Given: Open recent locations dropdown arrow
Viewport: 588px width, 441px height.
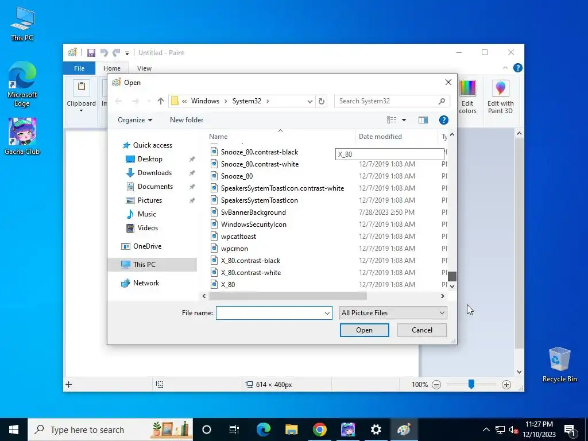Looking at the screenshot, I should [x=149, y=101].
